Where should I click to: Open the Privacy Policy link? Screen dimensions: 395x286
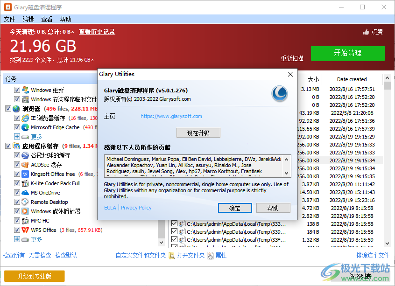[136, 208]
